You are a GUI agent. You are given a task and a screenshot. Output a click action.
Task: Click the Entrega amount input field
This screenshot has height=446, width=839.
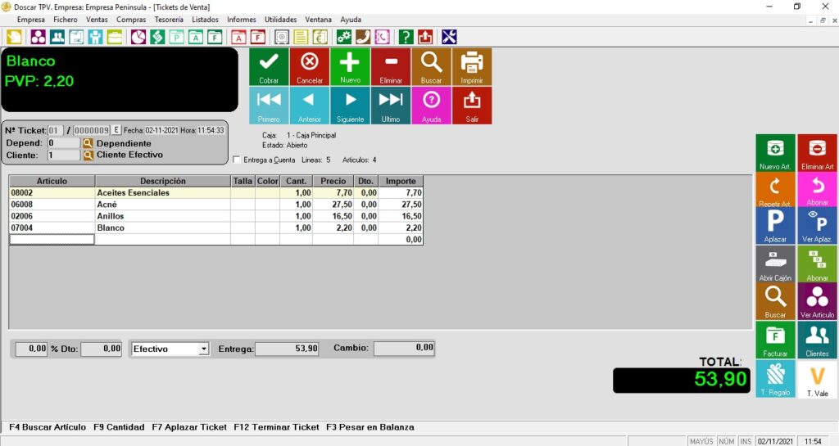coord(288,349)
